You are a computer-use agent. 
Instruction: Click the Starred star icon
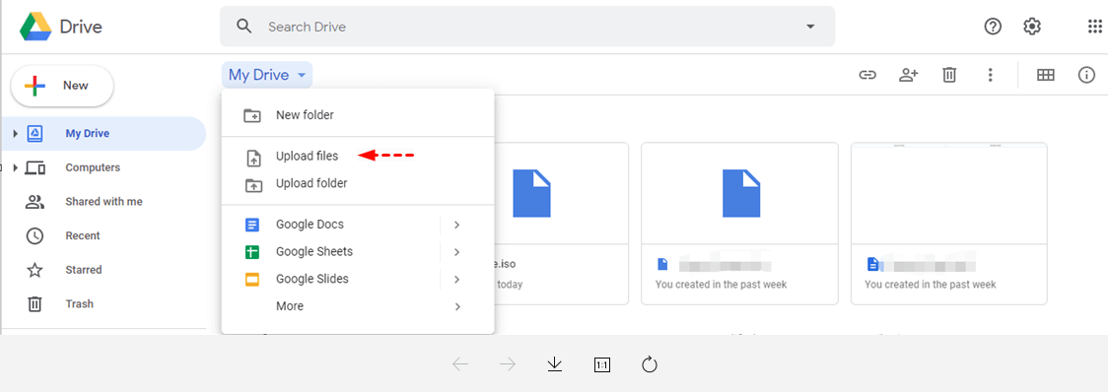tap(35, 270)
